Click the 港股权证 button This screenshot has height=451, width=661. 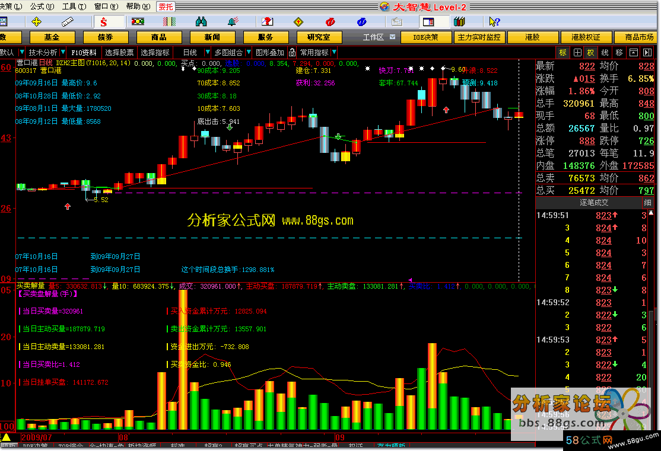click(x=586, y=37)
